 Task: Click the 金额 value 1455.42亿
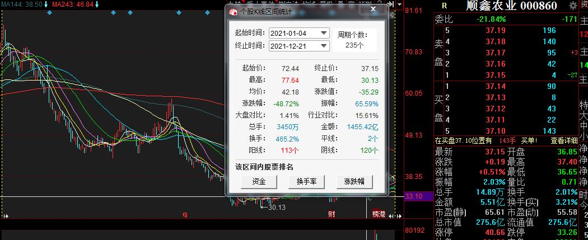click(x=363, y=127)
